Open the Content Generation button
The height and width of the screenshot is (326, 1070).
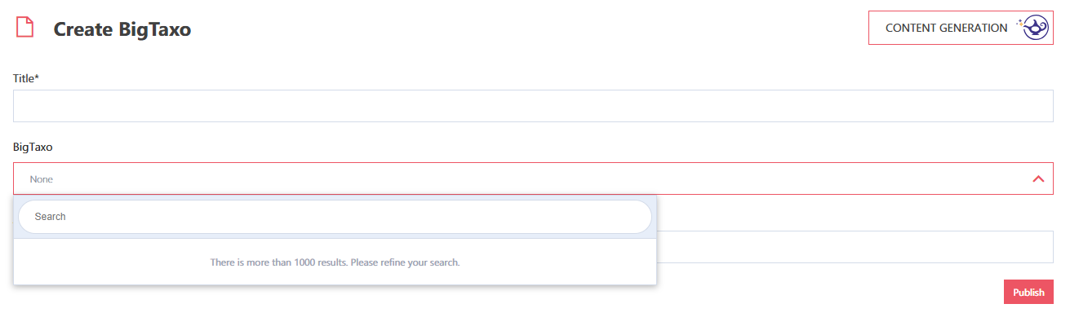point(961,28)
